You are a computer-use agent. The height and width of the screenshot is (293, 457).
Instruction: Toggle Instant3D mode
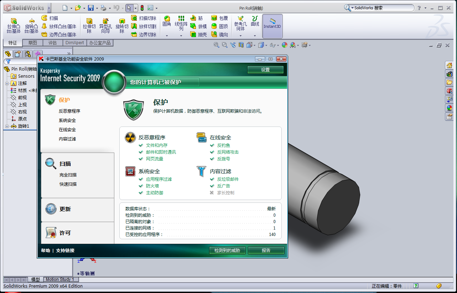[x=272, y=26]
